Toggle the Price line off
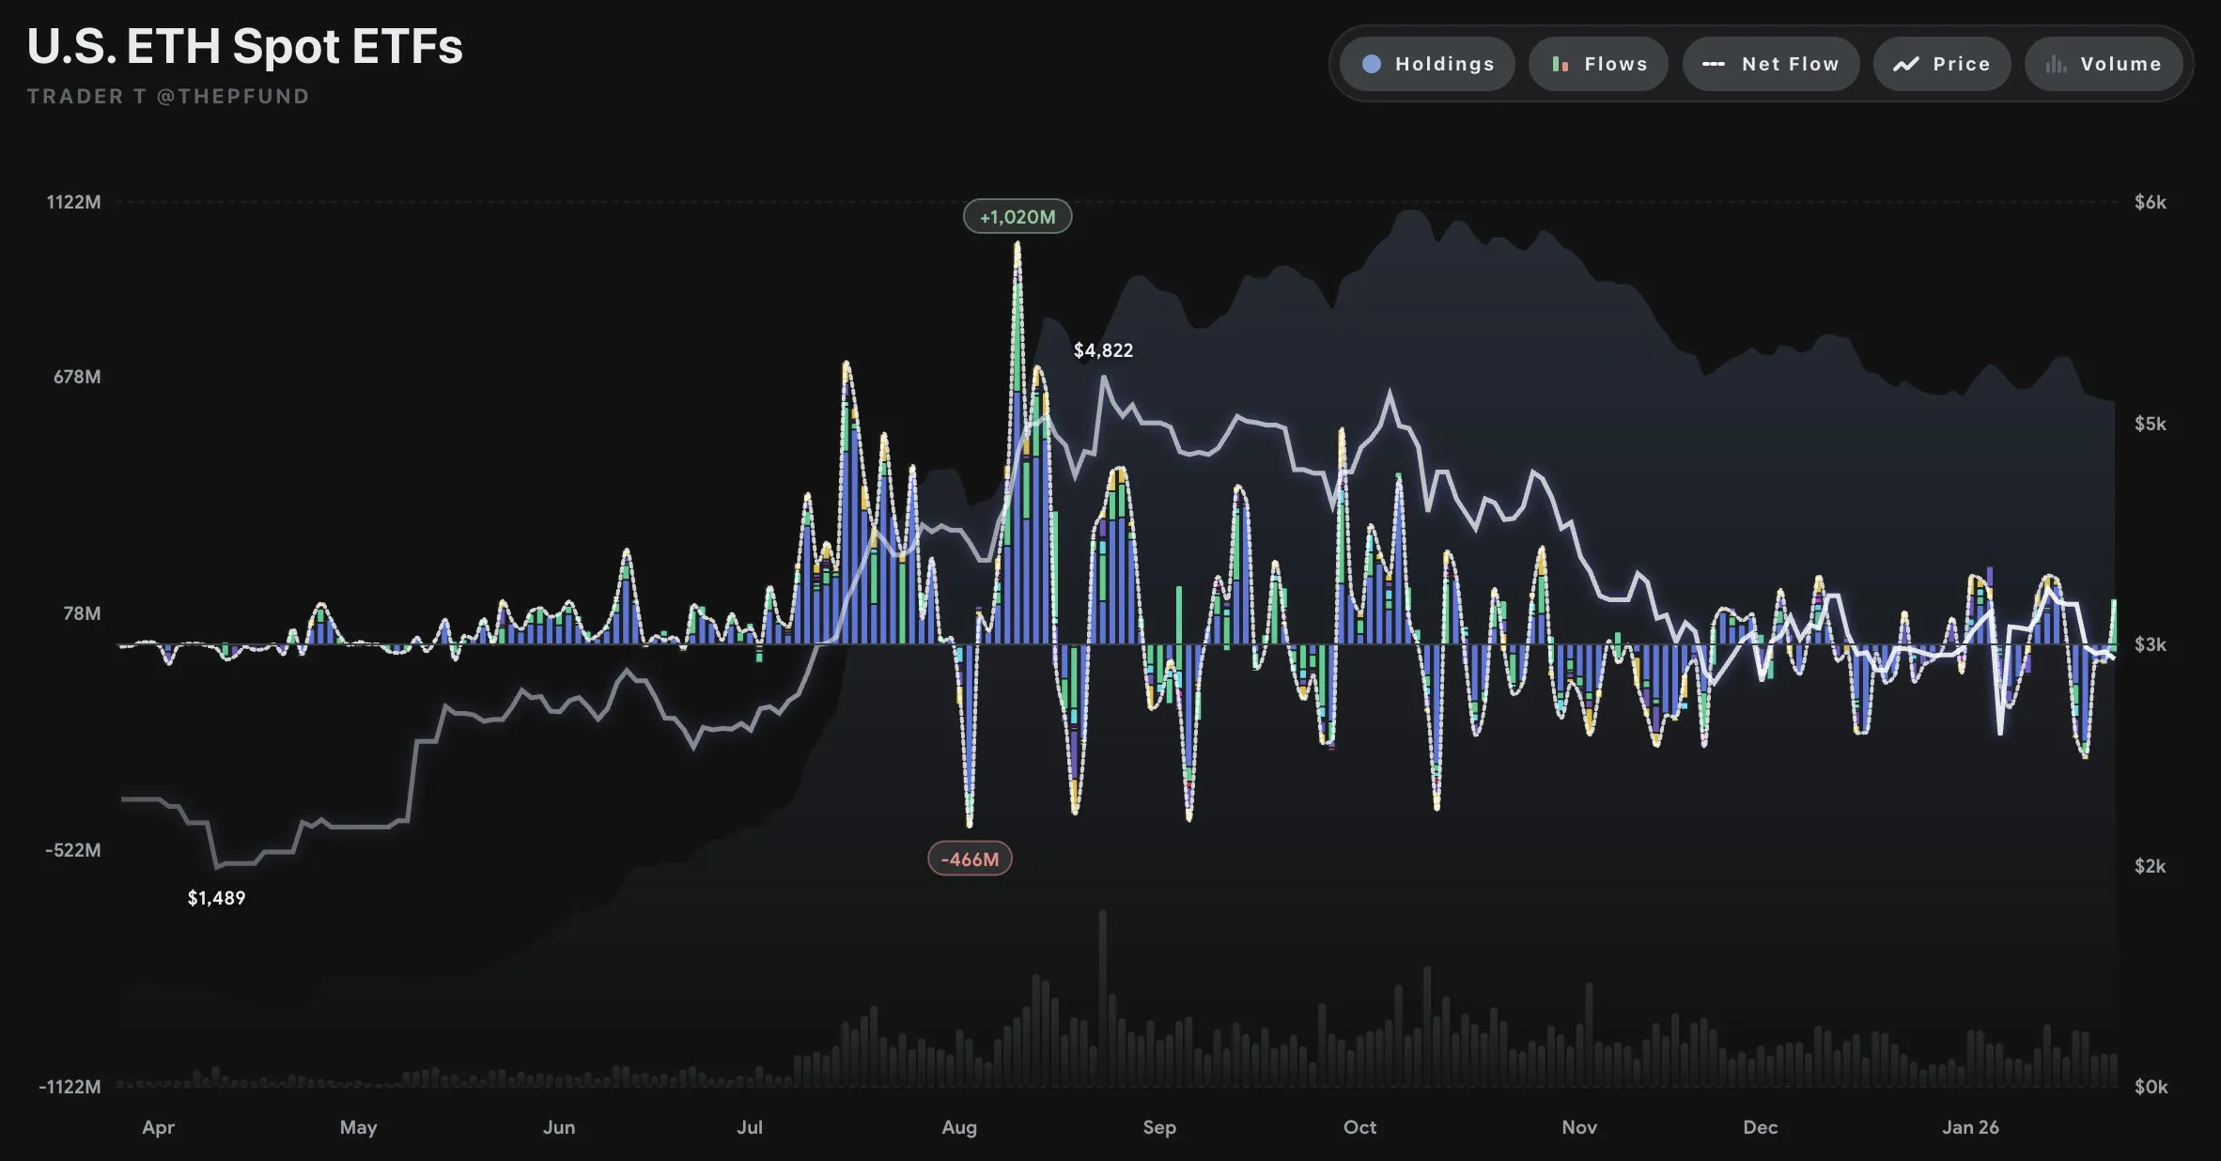The width and height of the screenshot is (2221, 1161). coord(1941,64)
